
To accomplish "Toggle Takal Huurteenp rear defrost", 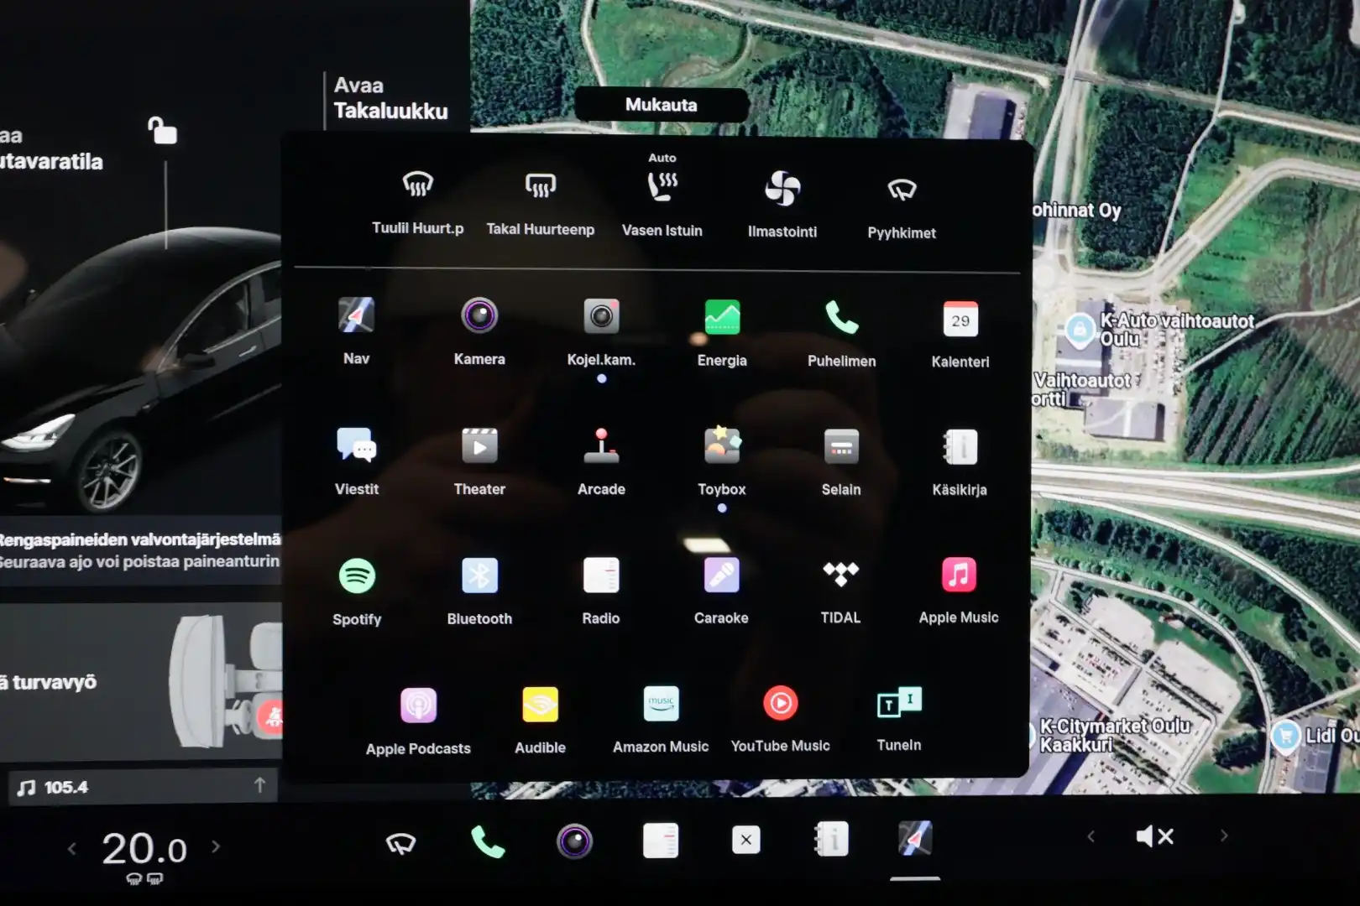I will pyautogui.click(x=541, y=185).
